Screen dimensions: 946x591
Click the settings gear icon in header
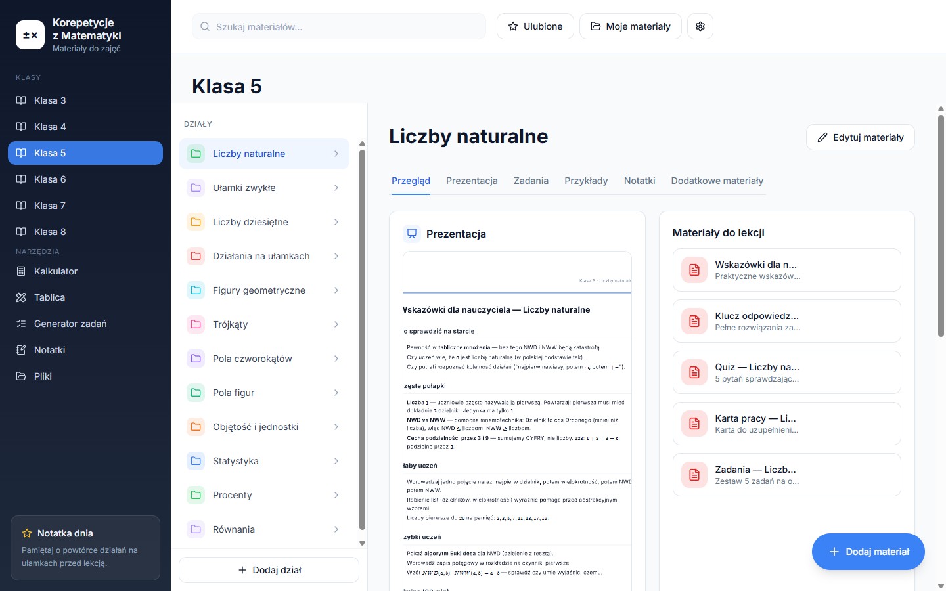coord(700,26)
